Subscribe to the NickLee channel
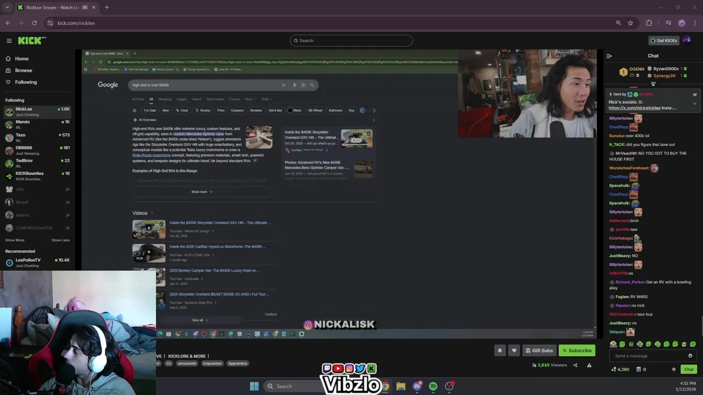 tap(577, 351)
